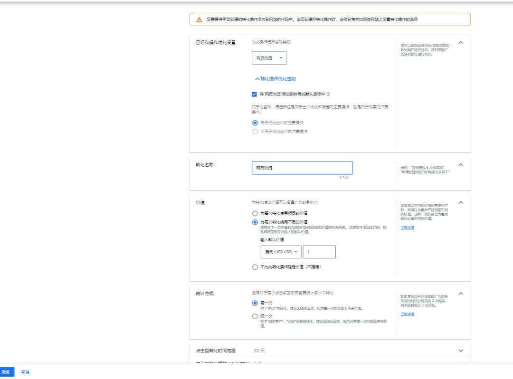Open the 美元 (USD US$) currency dropdown
513x379 pixels.
coord(281,252)
